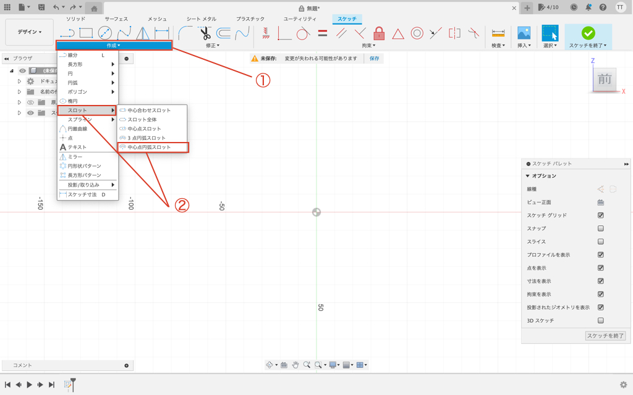Click the ビュー正面 look-at icon in palette
Viewport: 633px width, 395px height.
(x=601, y=202)
